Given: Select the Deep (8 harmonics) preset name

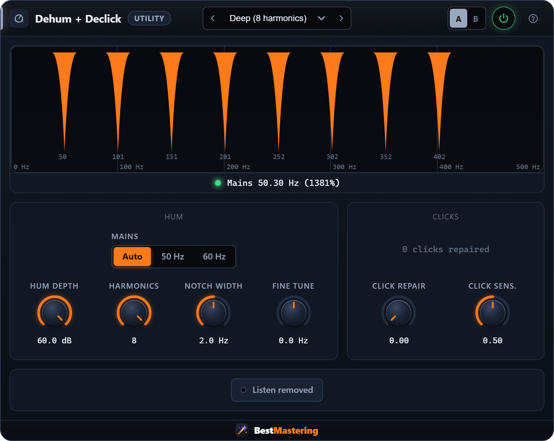Looking at the screenshot, I should [268, 18].
